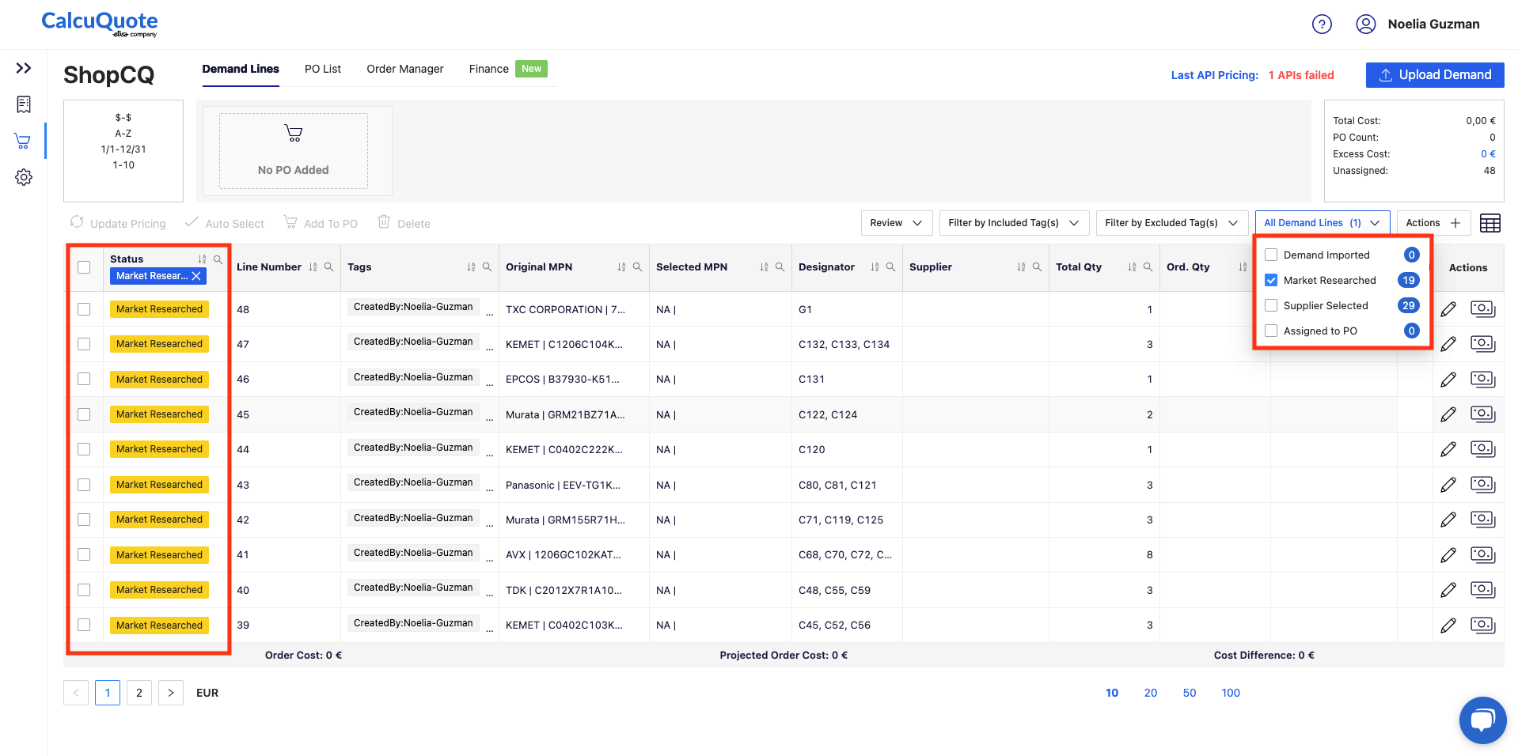Open pricing icon for line 44
This screenshot has width=1518, height=756.
[1482, 448]
